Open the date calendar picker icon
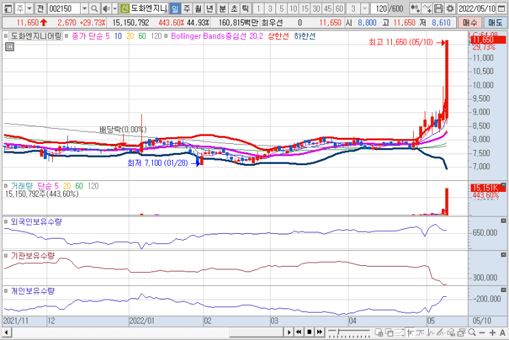 tap(501, 9)
